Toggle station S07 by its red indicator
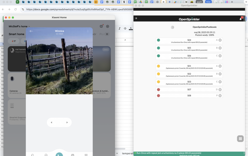 (158, 90)
